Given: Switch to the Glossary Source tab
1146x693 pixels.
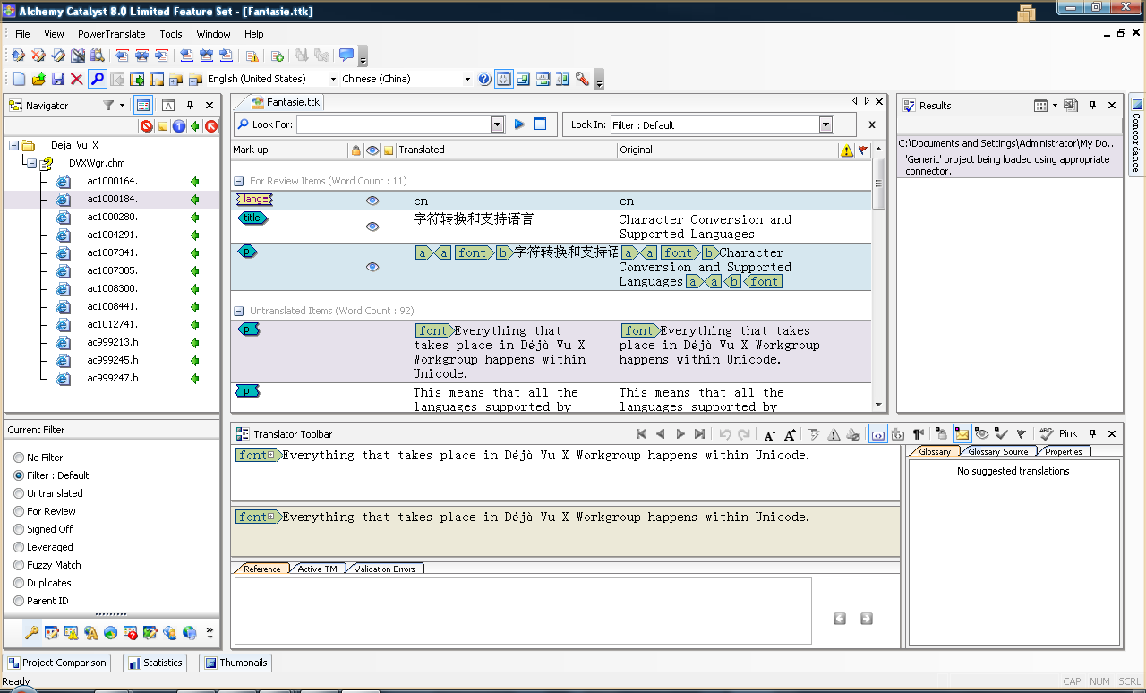Looking at the screenshot, I should click(998, 451).
